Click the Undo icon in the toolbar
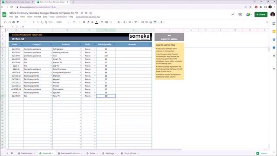This screenshot has height=156, width=277. pos(5,22)
